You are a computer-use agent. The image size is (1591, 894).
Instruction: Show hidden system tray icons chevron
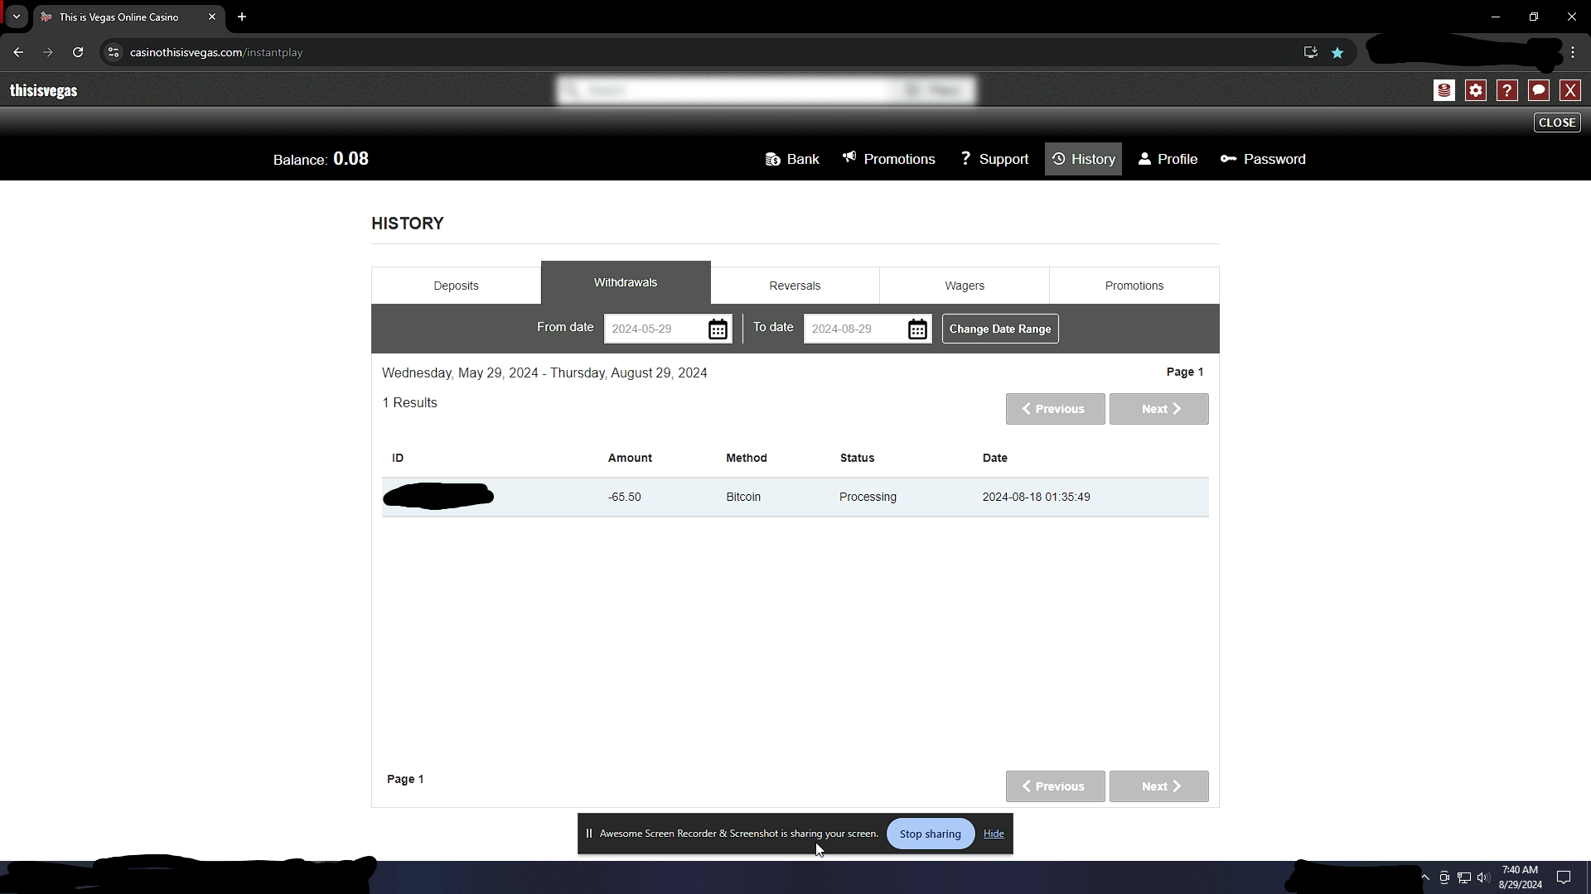[x=1425, y=877]
